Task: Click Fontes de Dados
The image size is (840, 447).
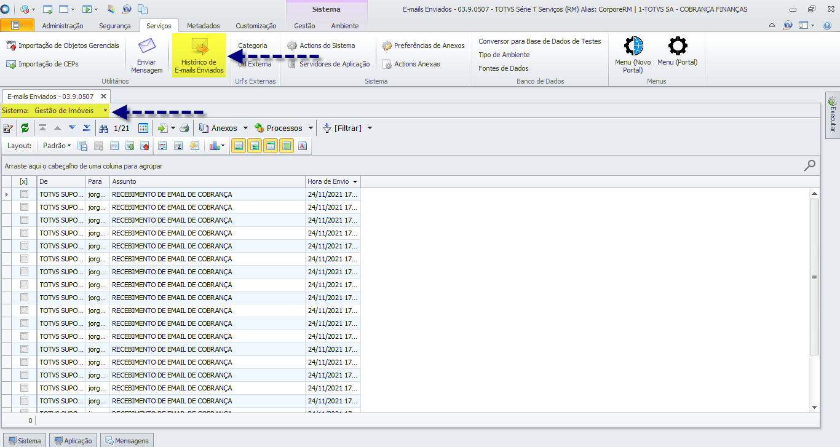Action: [504, 68]
